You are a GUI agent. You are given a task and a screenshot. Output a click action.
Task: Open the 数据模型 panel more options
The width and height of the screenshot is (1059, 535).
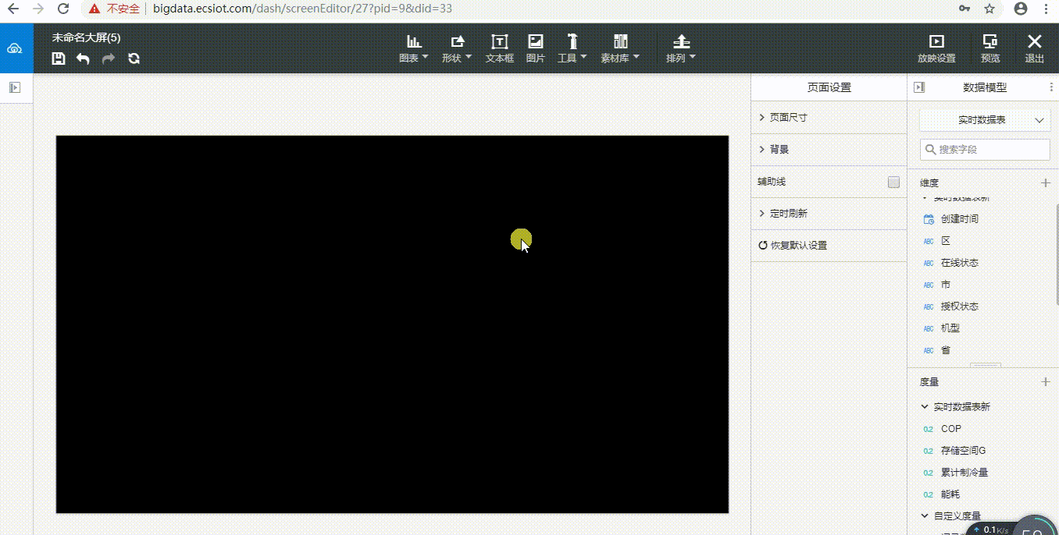pyautogui.click(x=1050, y=88)
